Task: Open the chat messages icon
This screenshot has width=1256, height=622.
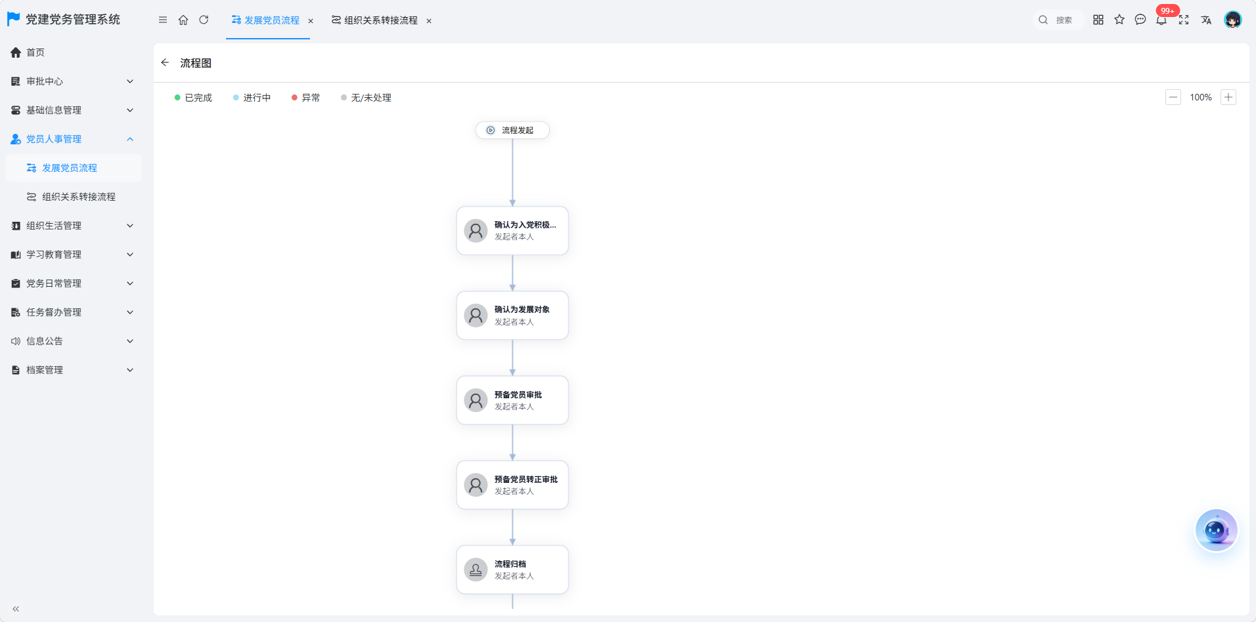Action: (x=1140, y=20)
